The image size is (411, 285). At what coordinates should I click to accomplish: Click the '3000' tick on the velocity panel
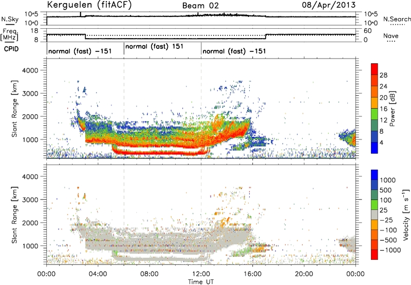click(x=30, y=200)
